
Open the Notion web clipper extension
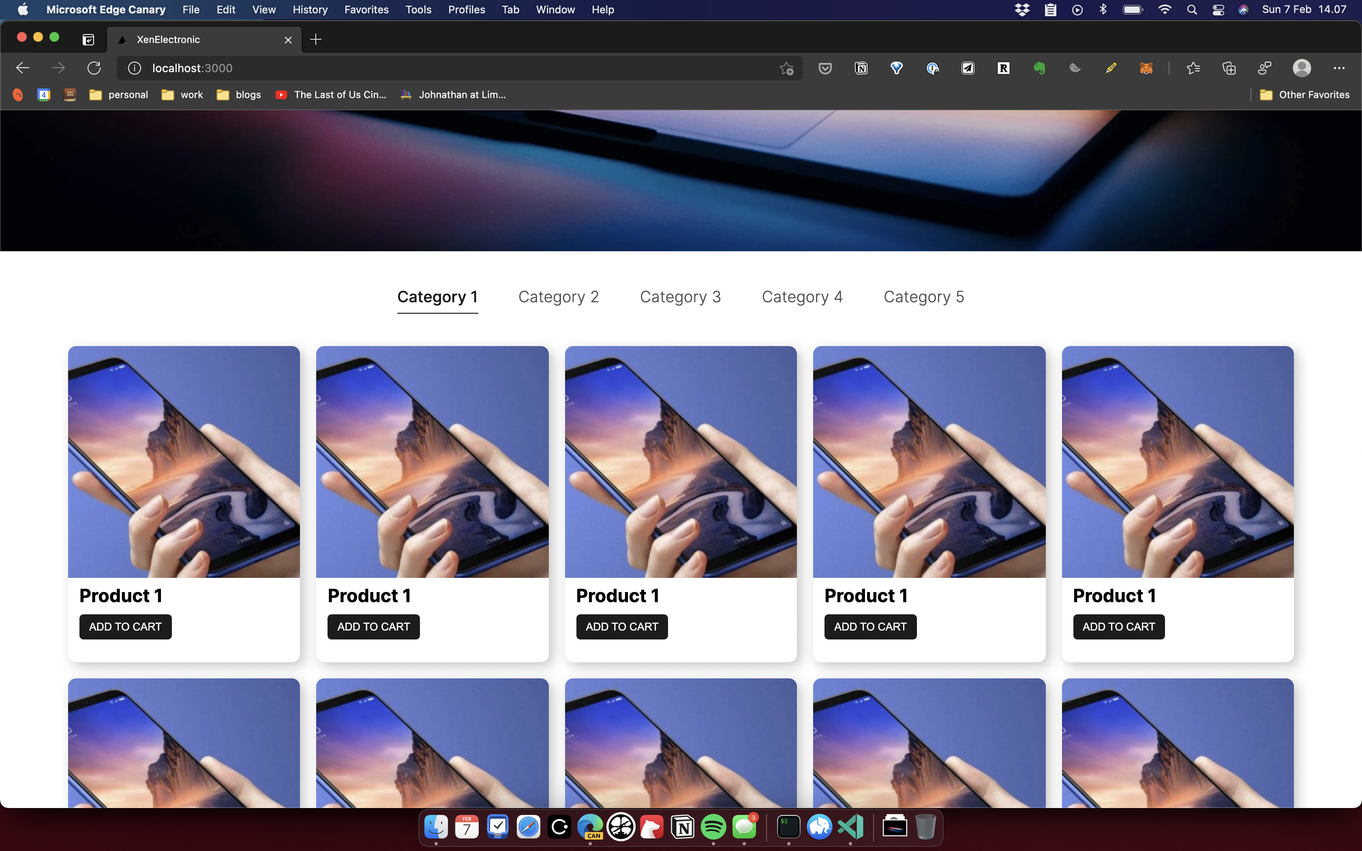[x=861, y=68]
